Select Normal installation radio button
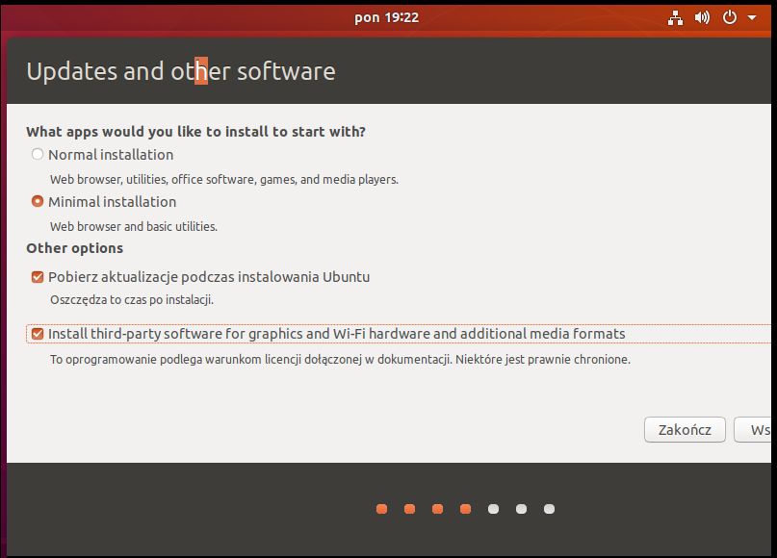Image resolution: width=777 pixels, height=558 pixels. 38,154
